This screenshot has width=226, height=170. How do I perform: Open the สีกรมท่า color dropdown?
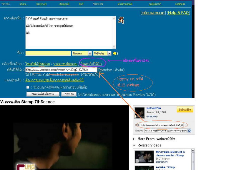tap(82, 53)
